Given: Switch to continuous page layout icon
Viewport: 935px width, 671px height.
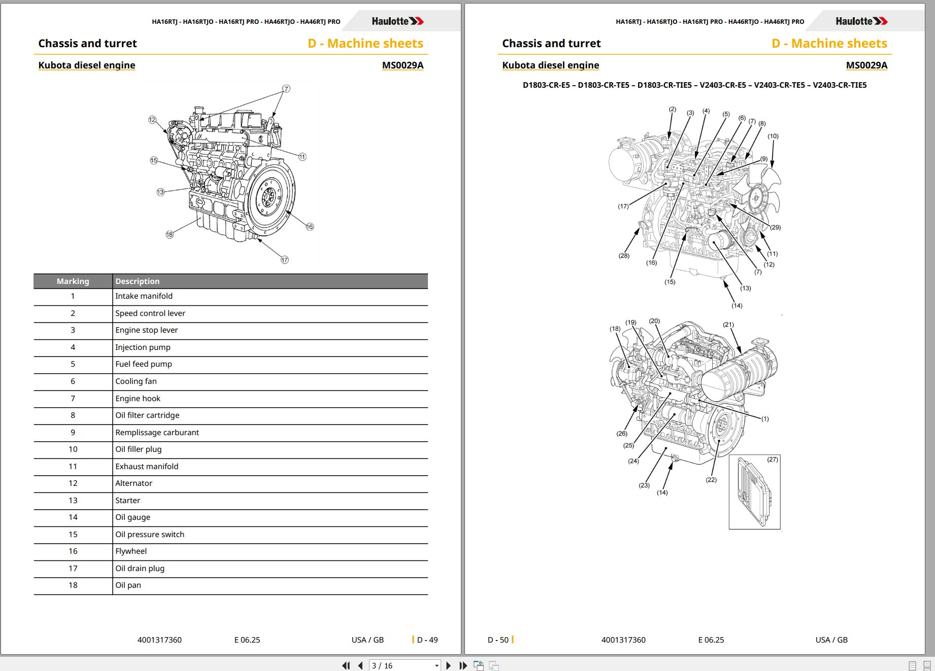Looking at the screenshot, I should 927,665.
